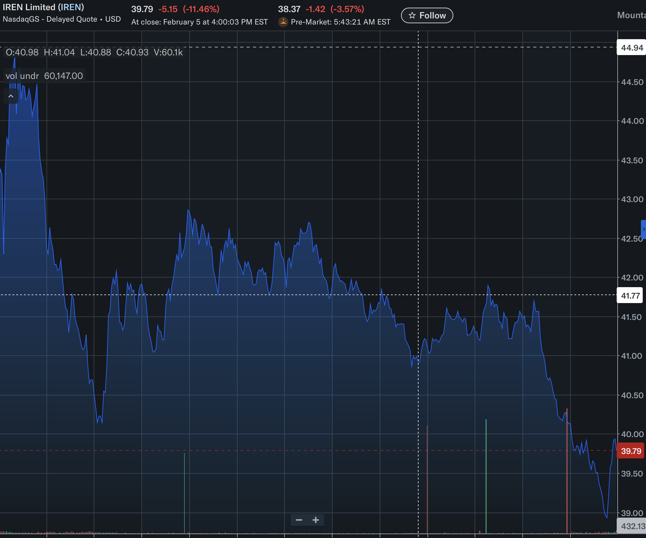This screenshot has height=538, width=646.
Task: Select the vol undr study label
Action: click(22, 76)
